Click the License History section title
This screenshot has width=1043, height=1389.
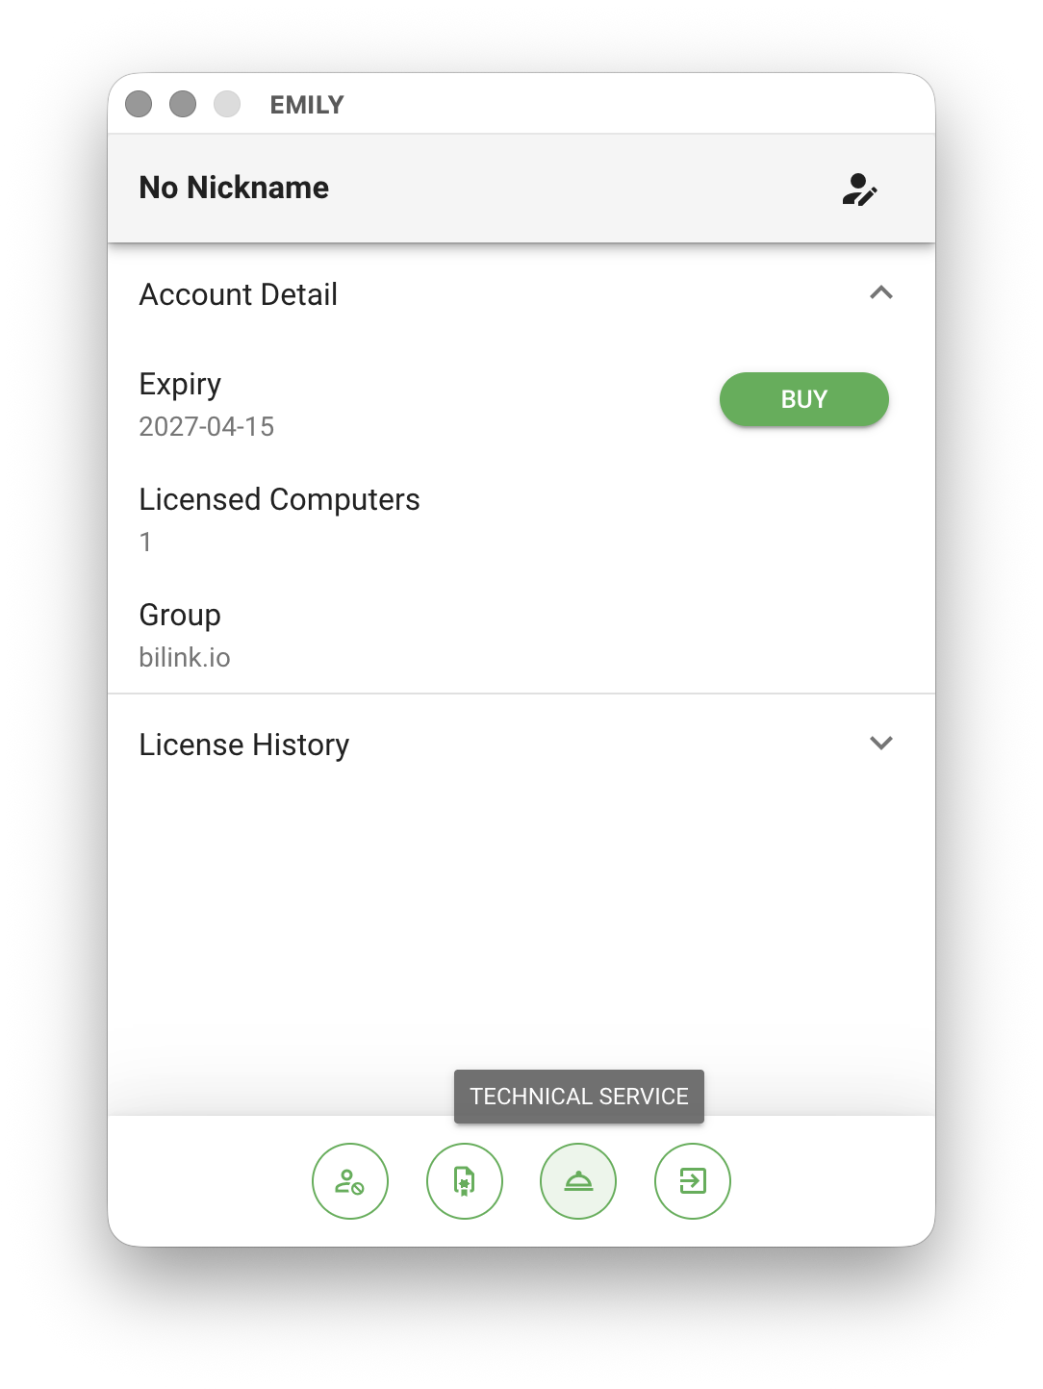click(x=244, y=745)
